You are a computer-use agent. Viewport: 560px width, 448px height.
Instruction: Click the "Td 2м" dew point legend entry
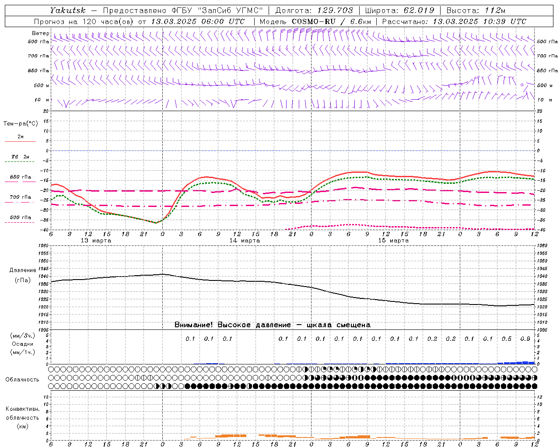coord(21,157)
